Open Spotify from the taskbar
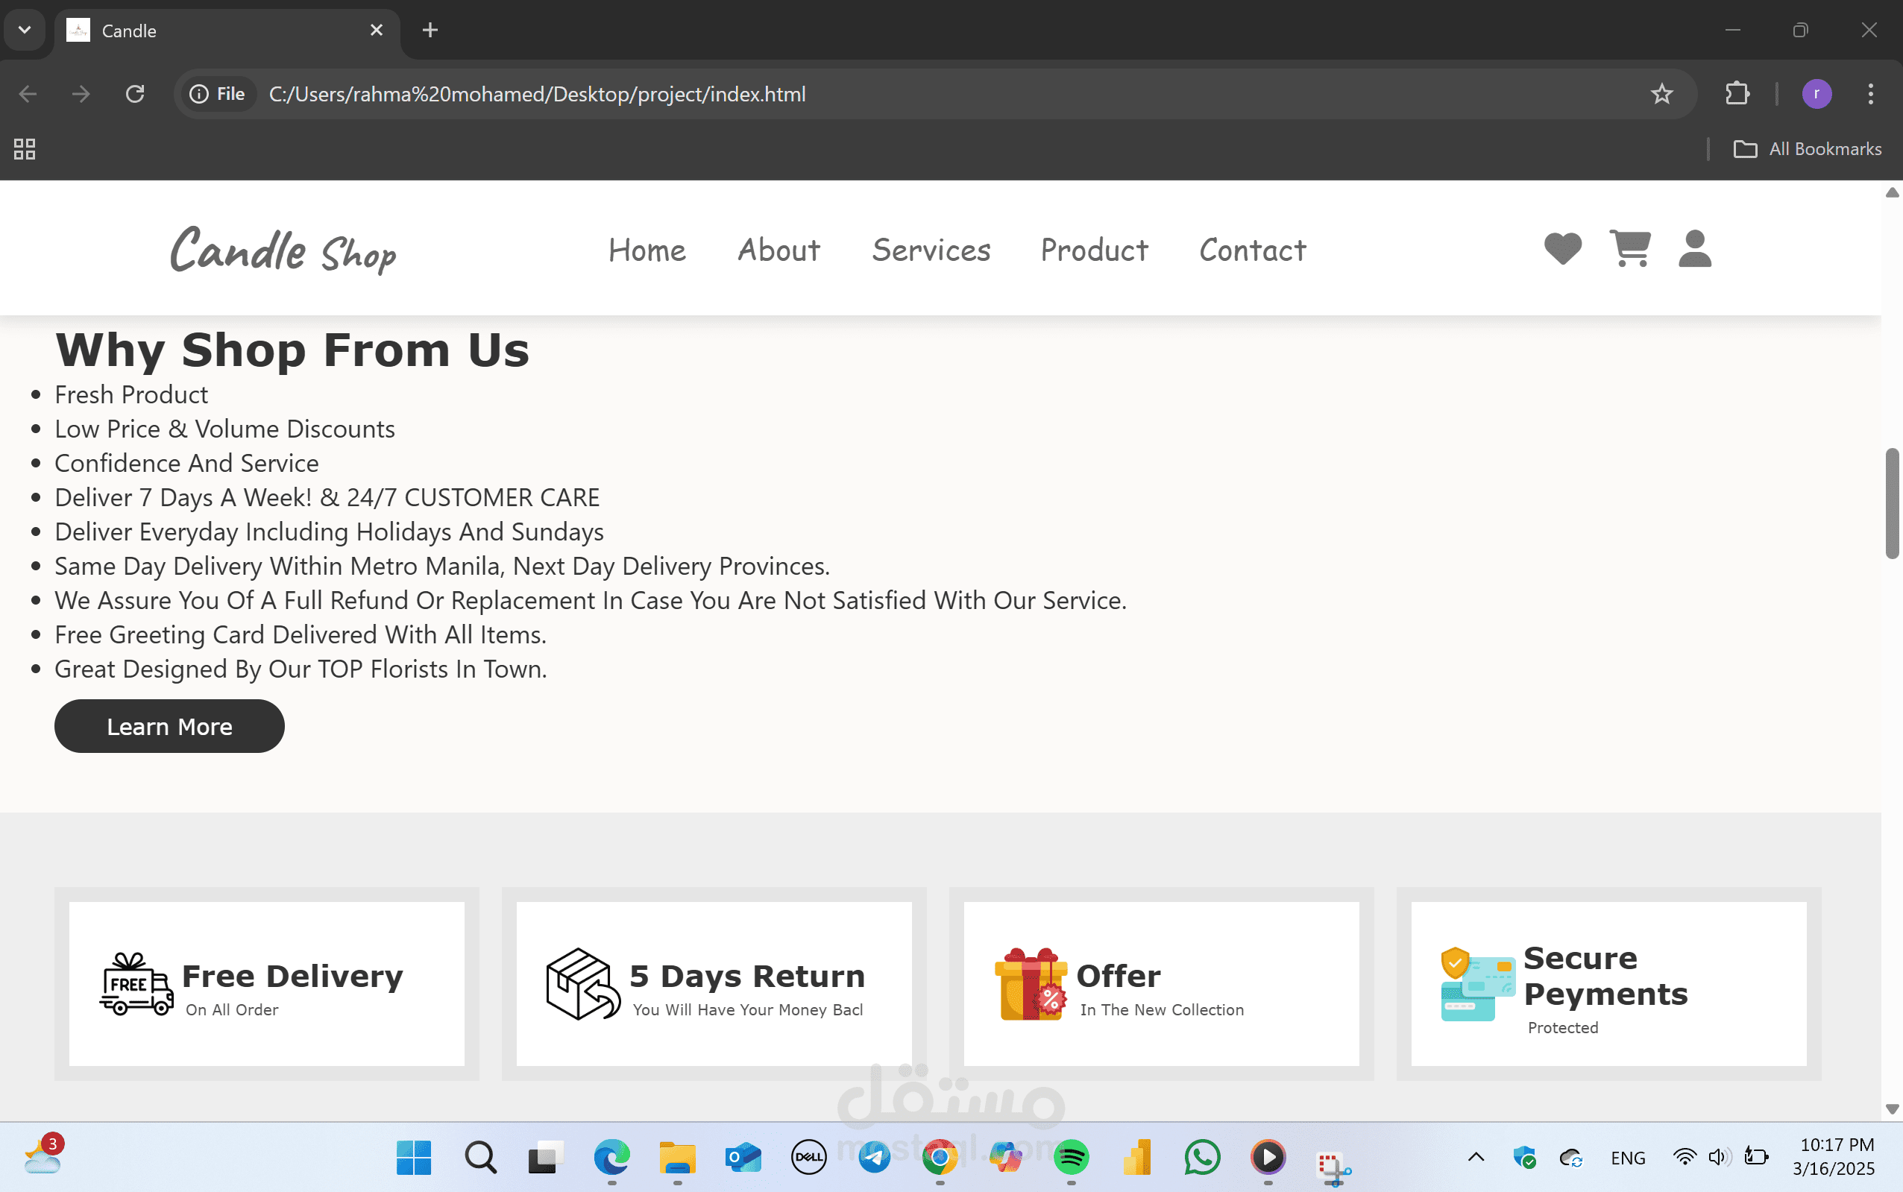 [x=1070, y=1156]
